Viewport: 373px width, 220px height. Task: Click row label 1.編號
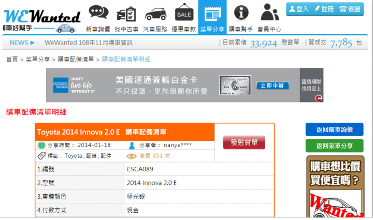(x=46, y=169)
